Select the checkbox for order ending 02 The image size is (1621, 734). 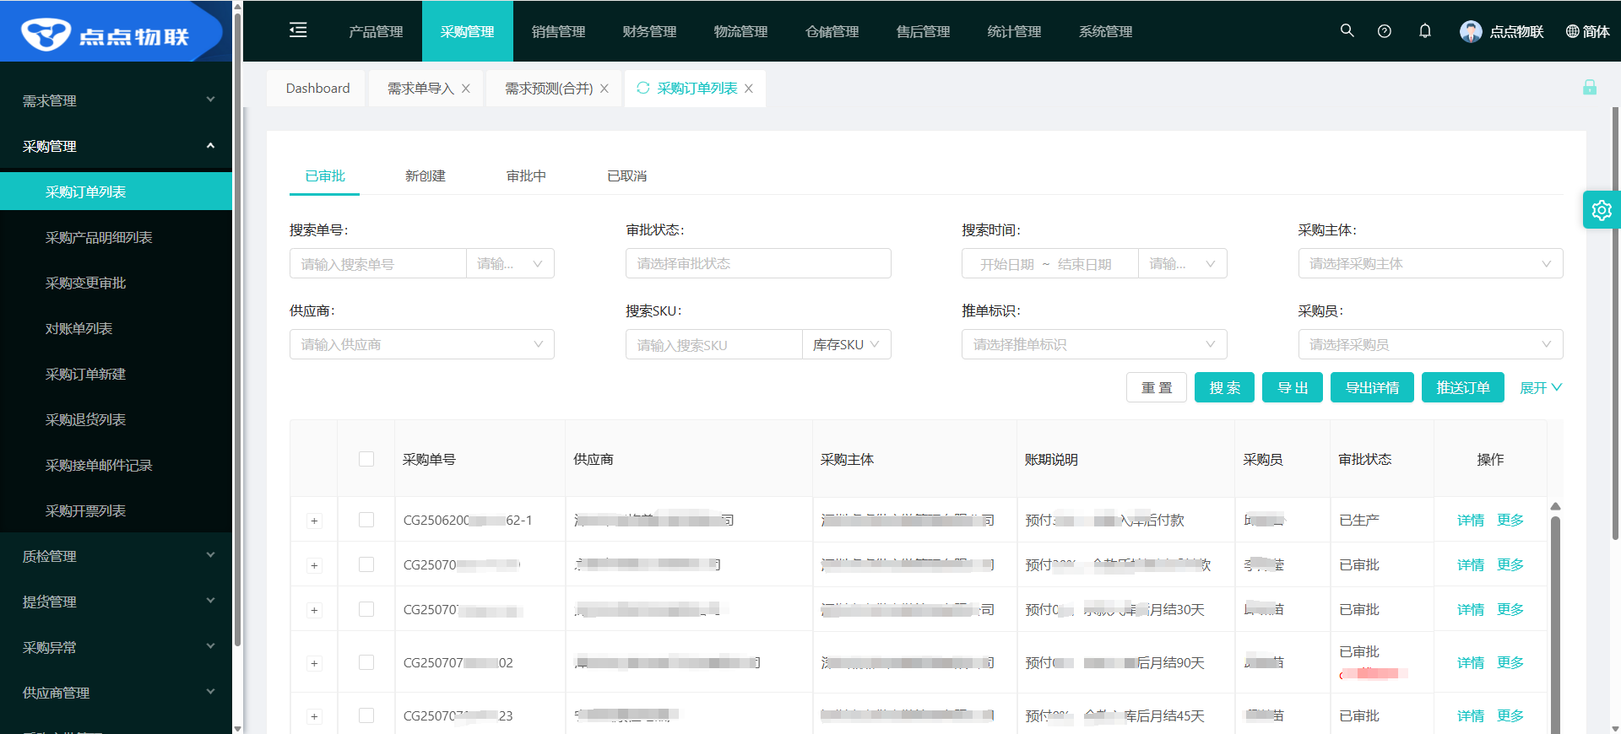366,662
